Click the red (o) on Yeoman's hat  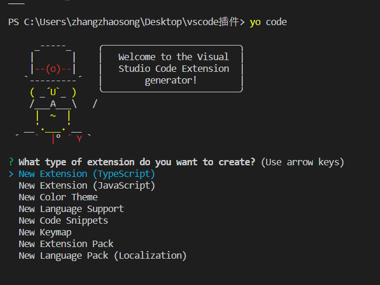53,68
